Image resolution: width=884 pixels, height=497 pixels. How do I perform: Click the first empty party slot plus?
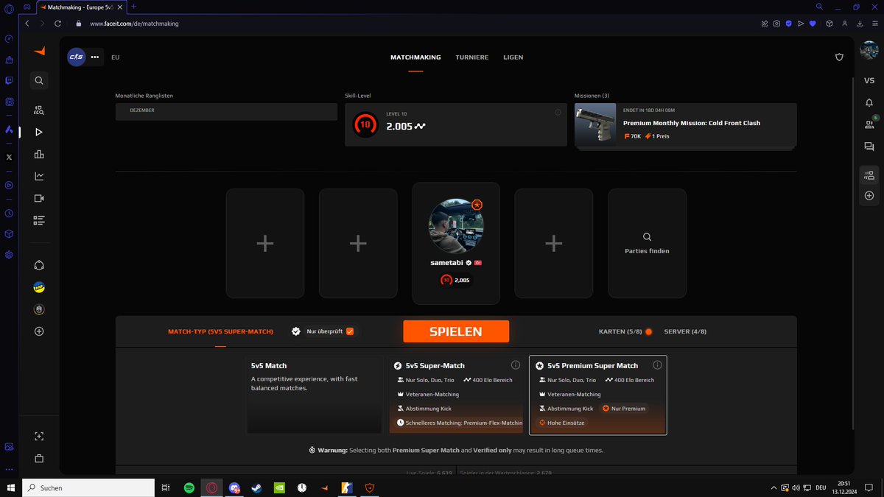265,244
